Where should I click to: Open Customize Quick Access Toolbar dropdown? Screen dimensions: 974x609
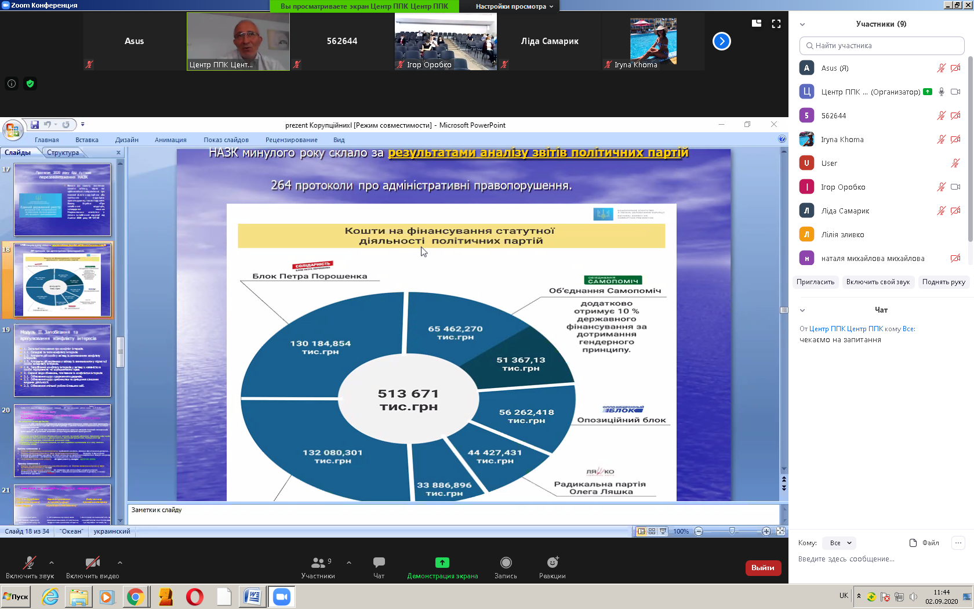[82, 125]
